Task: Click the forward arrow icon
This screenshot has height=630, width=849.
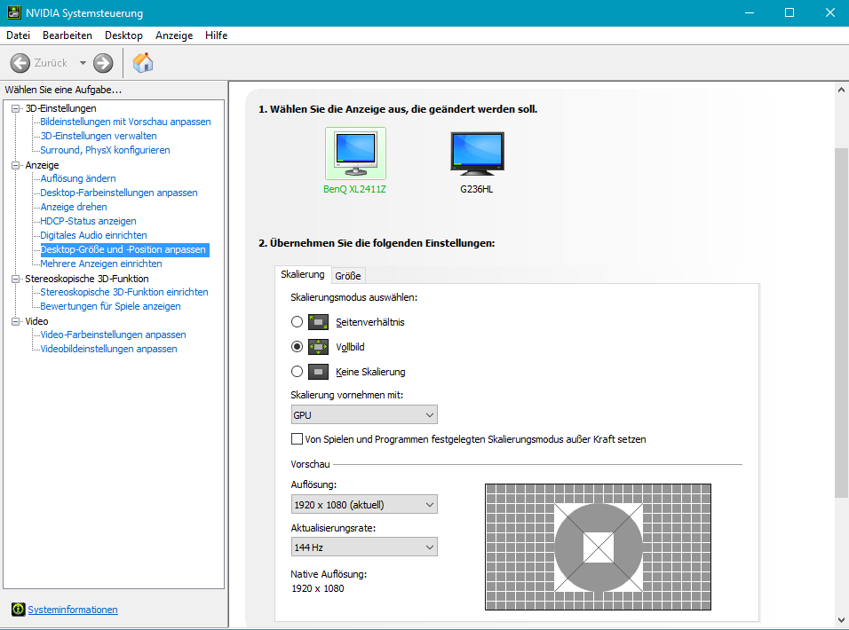Action: pyautogui.click(x=103, y=63)
